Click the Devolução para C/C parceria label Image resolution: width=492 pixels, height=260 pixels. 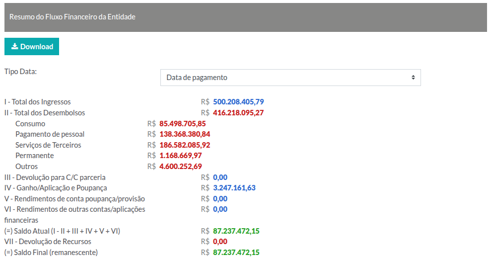coord(55,177)
